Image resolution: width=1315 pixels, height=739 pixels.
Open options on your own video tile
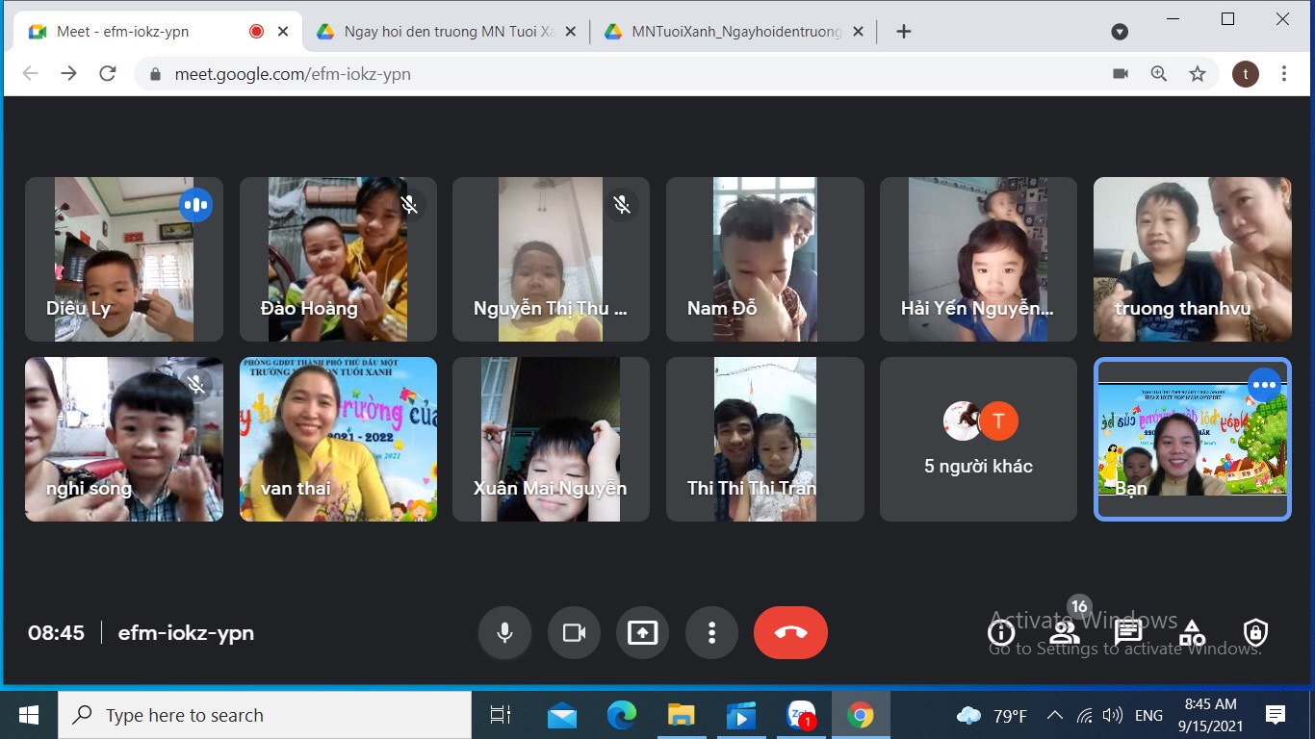1264,386
